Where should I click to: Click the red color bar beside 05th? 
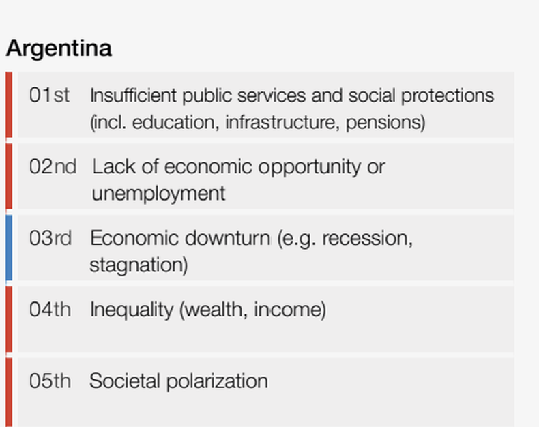tap(10, 392)
